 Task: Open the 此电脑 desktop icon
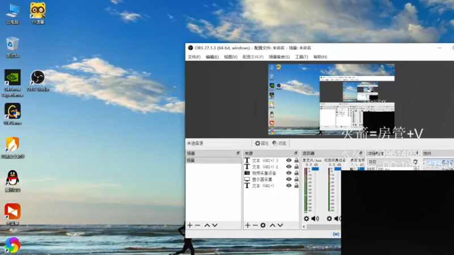click(x=12, y=14)
